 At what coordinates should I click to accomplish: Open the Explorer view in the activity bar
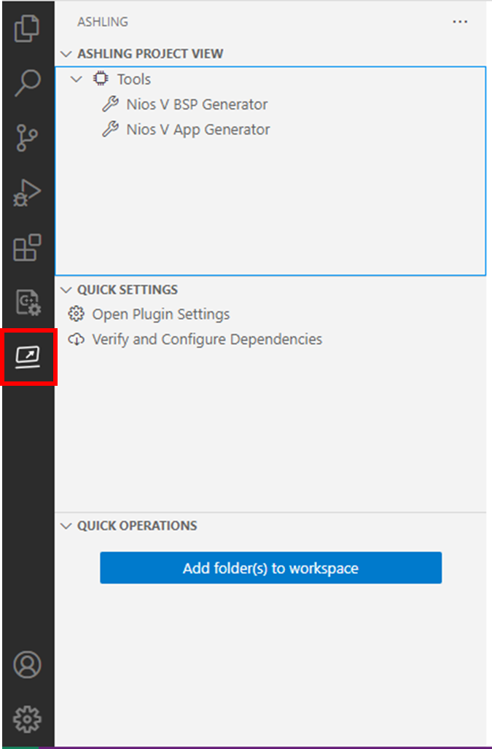(28, 28)
